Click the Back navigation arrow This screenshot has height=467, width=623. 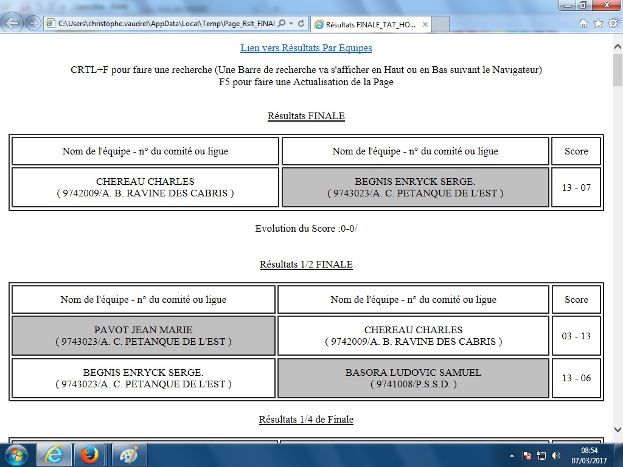tap(13, 23)
